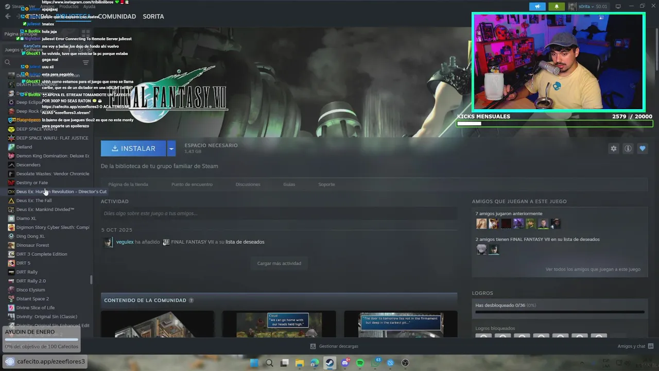The image size is (659, 371).
Task: Click the library search magnifier icon
Action: point(7,62)
